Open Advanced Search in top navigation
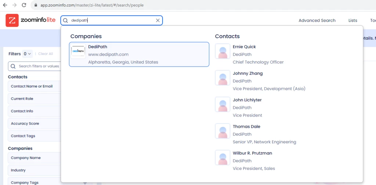The width and height of the screenshot is (376, 185). [317, 21]
